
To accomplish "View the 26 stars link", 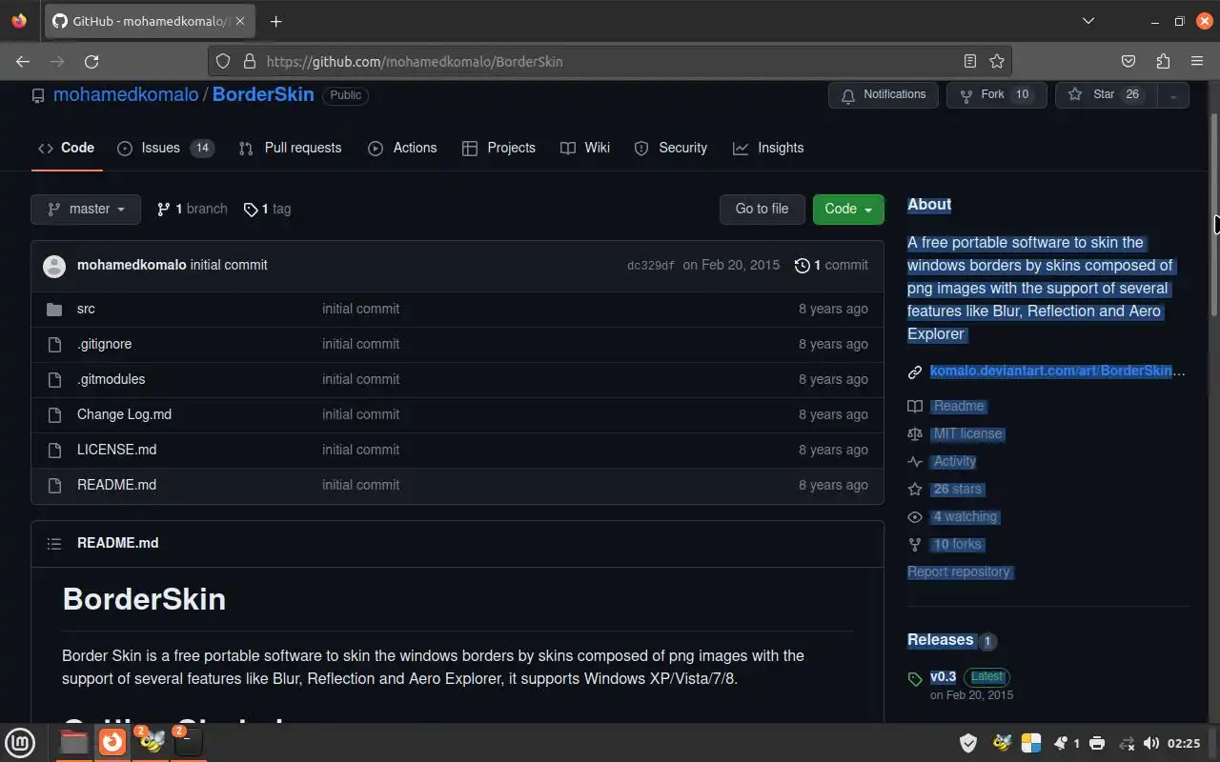I will pos(958,489).
